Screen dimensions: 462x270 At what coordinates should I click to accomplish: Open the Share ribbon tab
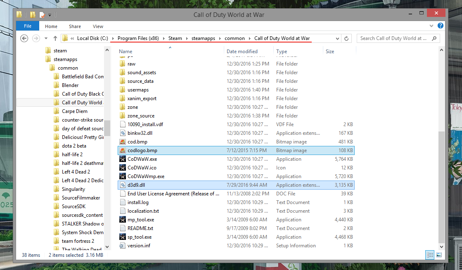(x=75, y=26)
